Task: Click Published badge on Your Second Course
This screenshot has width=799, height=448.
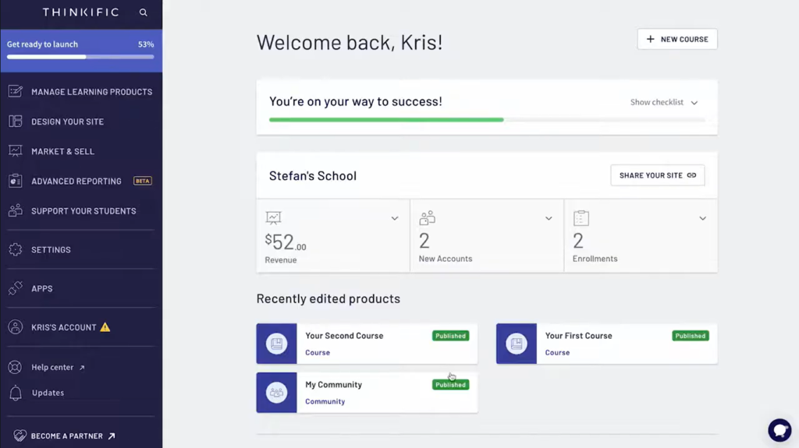Action: tap(450, 336)
